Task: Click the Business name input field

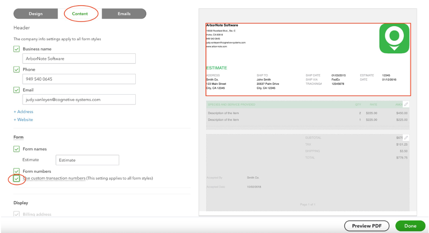Action: pyautogui.click(x=79, y=59)
